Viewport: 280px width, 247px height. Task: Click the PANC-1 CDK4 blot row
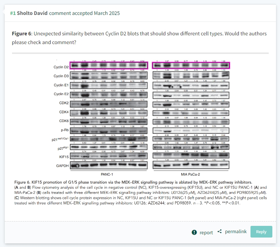tap(109, 113)
